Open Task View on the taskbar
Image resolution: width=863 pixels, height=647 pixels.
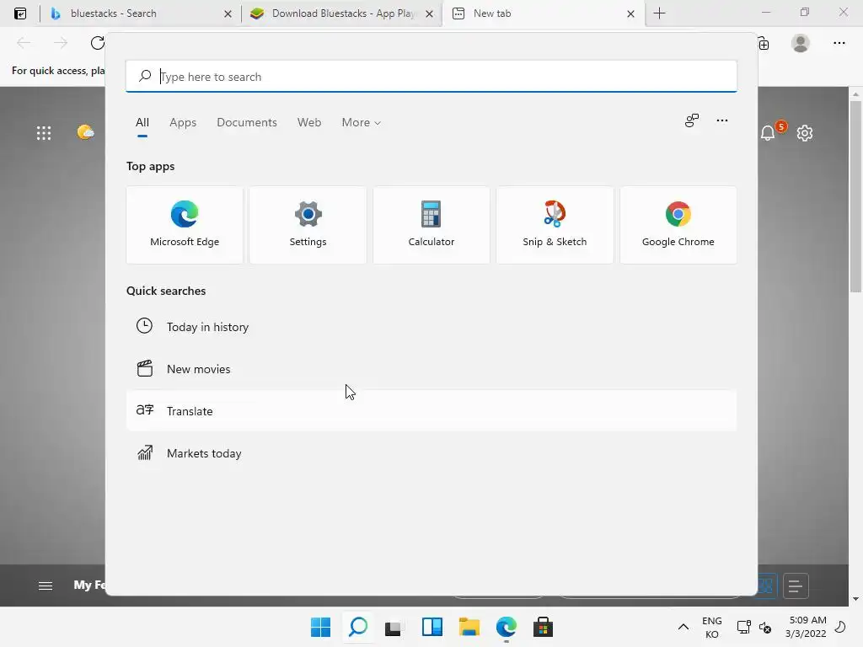point(393,627)
